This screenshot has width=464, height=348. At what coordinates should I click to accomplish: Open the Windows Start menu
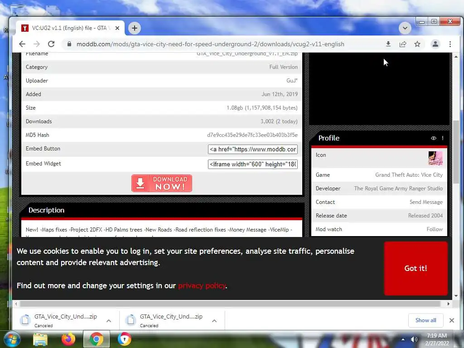point(11,339)
